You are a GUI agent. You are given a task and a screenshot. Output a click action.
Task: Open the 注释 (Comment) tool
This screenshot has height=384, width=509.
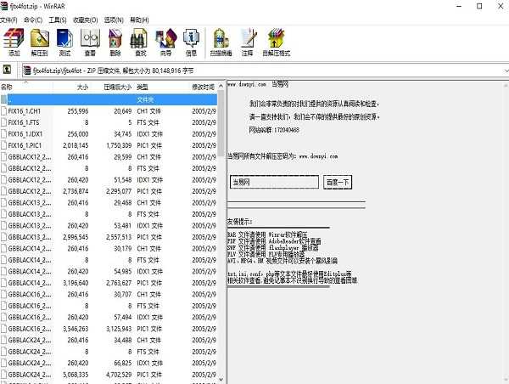[247, 40]
